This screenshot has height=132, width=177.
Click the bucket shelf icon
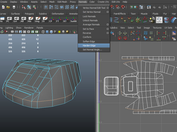pyautogui.click(x=166, y=20)
